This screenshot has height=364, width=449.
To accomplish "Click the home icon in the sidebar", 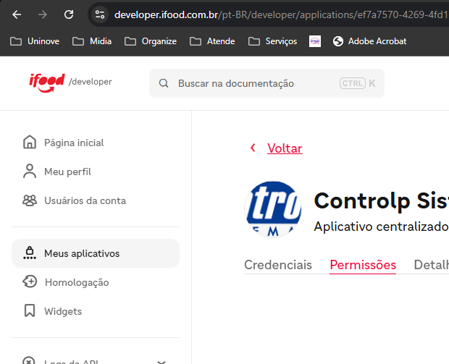I will click(x=30, y=143).
